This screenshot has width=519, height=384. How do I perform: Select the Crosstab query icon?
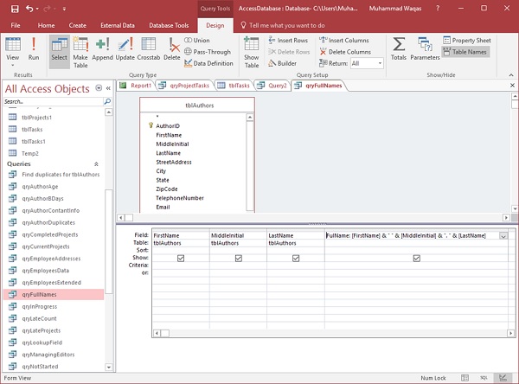click(x=149, y=48)
